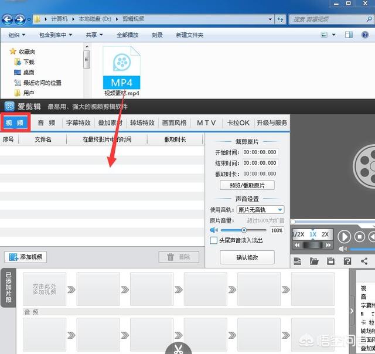This screenshot has height=354, width=375.
Task: Open 下载 folder in navigation pane
Action: [24, 62]
